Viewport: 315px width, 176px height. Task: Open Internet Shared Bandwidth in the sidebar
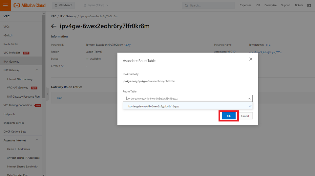point(23,167)
